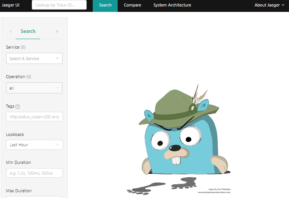289x198 pixels.
Task: Click the Service (0) label
Action: pos(16,47)
